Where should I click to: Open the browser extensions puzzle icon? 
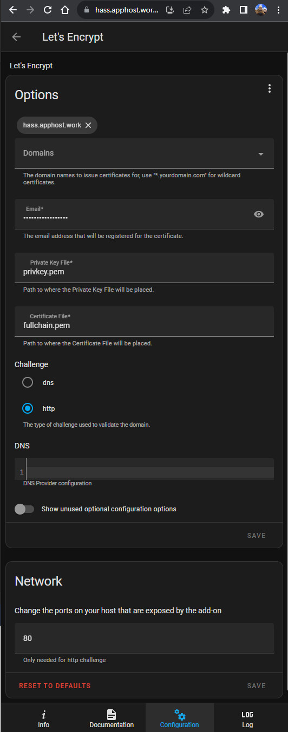(x=226, y=10)
